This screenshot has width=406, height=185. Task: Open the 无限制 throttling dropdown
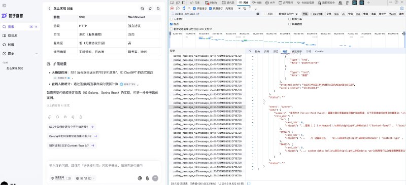[233, 8]
